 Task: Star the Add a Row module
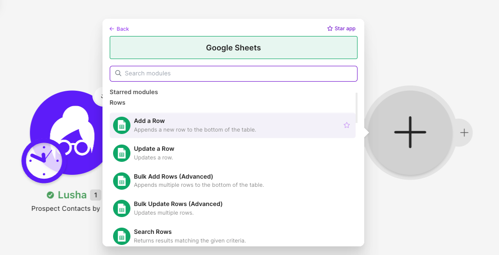tap(346, 125)
